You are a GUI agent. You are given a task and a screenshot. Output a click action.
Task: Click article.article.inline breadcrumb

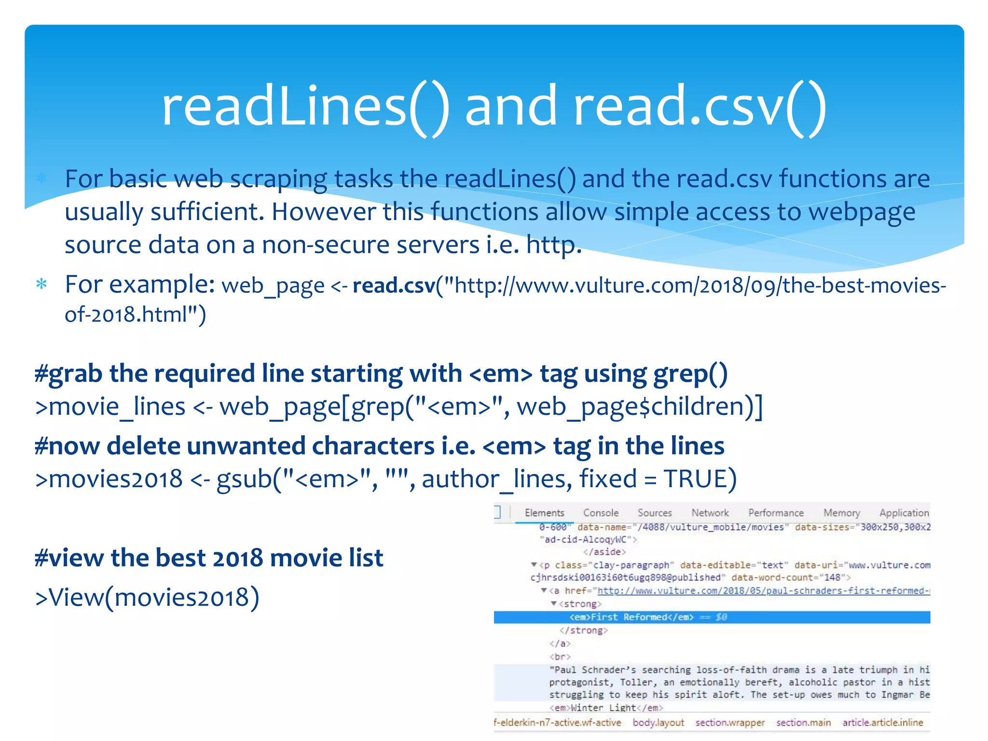coord(883,722)
